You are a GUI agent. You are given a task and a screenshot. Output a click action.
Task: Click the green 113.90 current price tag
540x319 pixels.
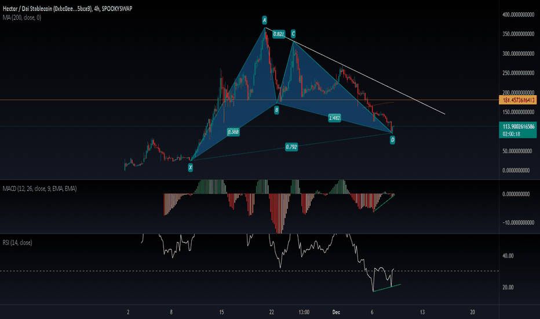pyautogui.click(x=517, y=130)
